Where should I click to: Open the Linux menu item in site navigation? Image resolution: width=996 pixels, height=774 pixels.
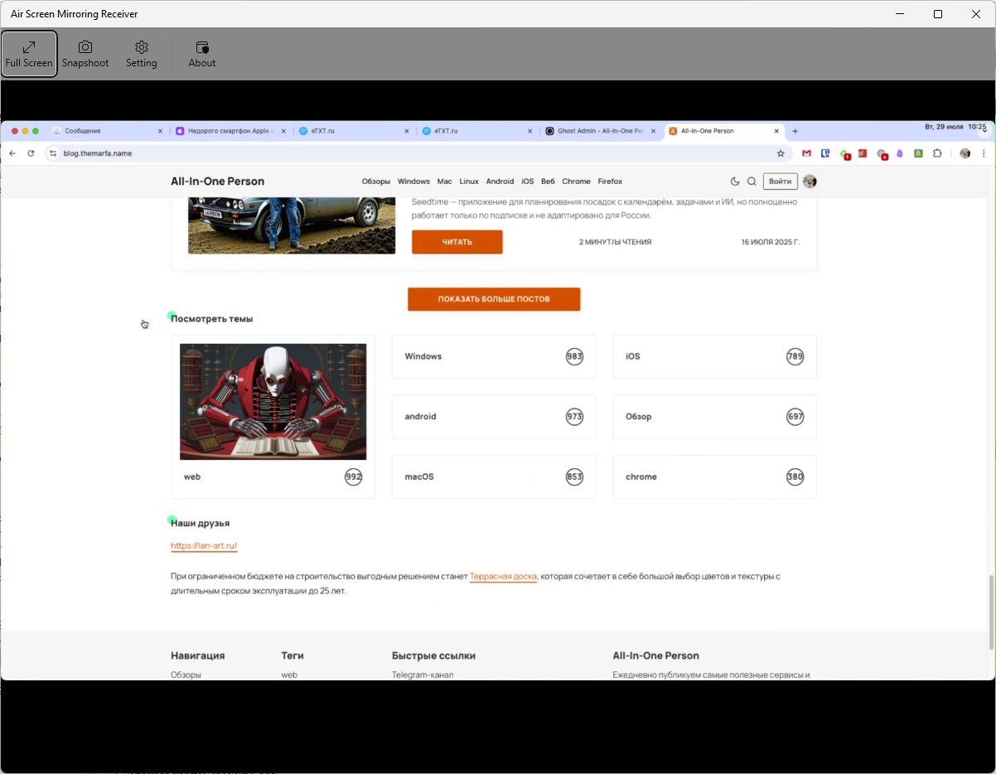pyautogui.click(x=469, y=181)
